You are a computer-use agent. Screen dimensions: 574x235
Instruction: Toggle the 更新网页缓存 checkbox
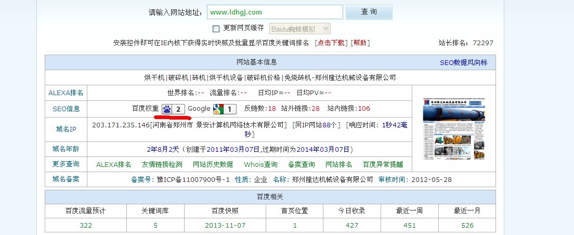(x=216, y=29)
